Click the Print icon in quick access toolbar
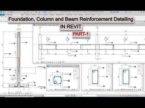Screen dimensions: 145x108 (25, 12)
